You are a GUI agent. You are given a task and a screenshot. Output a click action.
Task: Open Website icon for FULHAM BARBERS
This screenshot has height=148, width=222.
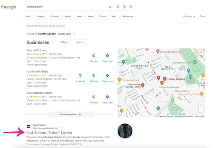(94, 75)
